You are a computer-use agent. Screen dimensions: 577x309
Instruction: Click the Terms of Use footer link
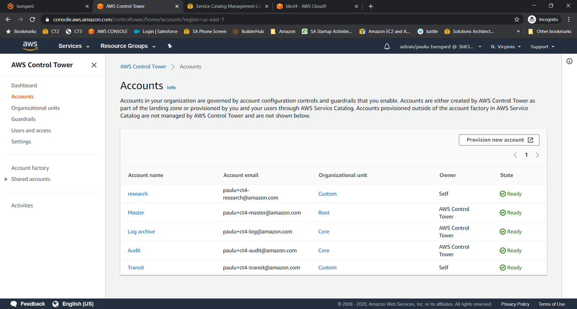(551, 304)
